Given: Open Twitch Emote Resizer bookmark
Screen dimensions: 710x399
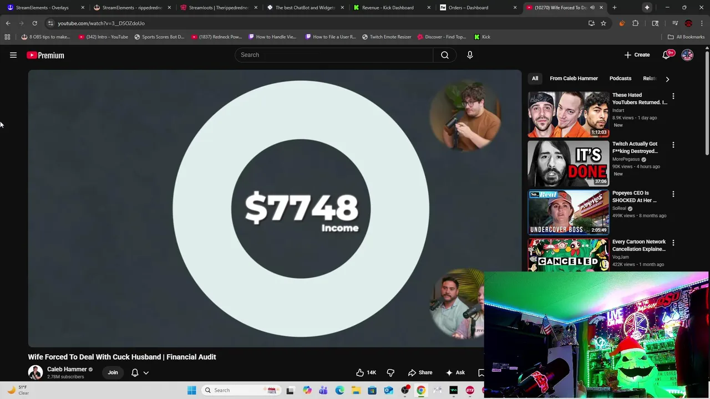Looking at the screenshot, I should click(387, 37).
